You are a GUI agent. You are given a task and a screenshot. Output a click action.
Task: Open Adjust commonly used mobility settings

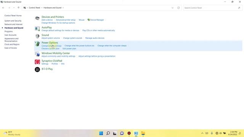tap(58, 56)
